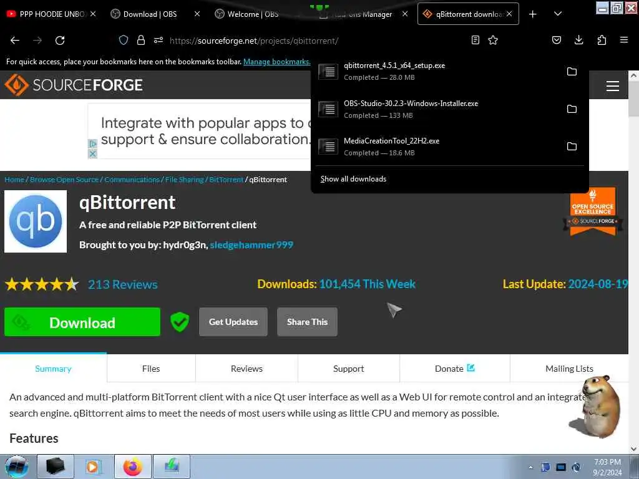Click the Manage bookmarks link
The width and height of the screenshot is (639, 479).
[276, 62]
